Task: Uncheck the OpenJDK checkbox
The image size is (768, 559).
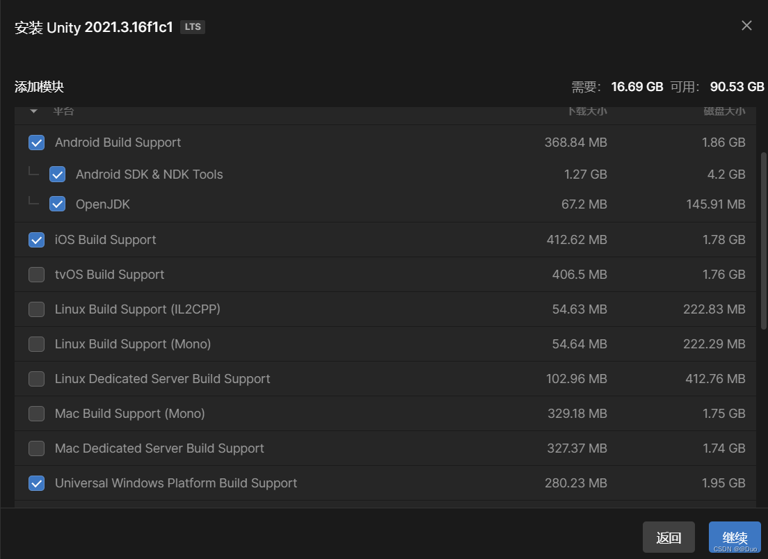Action: pos(57,204)
